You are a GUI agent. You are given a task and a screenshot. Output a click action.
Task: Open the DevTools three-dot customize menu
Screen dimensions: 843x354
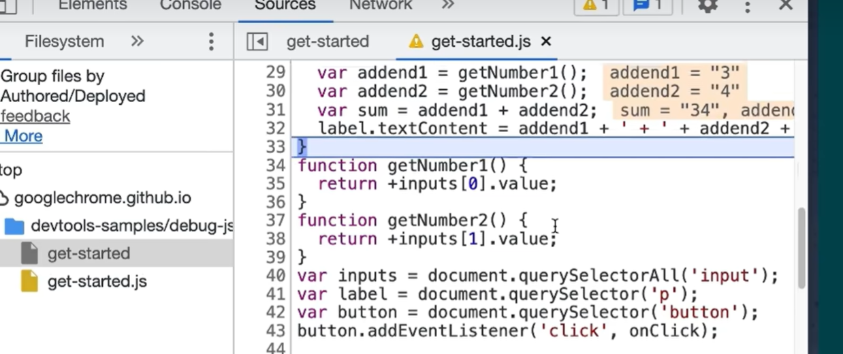748,6
